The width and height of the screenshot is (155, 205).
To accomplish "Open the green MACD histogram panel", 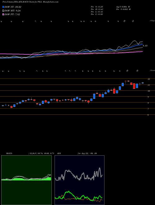I will (x=26, y=180).
